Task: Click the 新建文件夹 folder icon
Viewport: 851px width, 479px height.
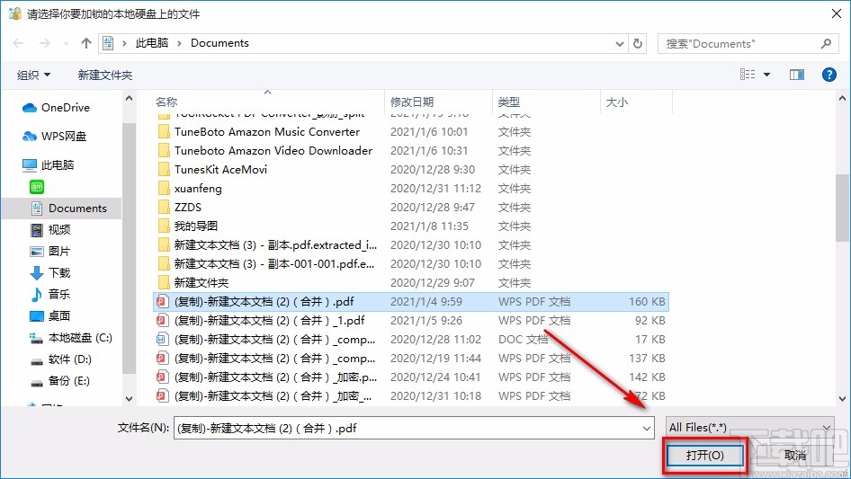Action: click(164, 282)
